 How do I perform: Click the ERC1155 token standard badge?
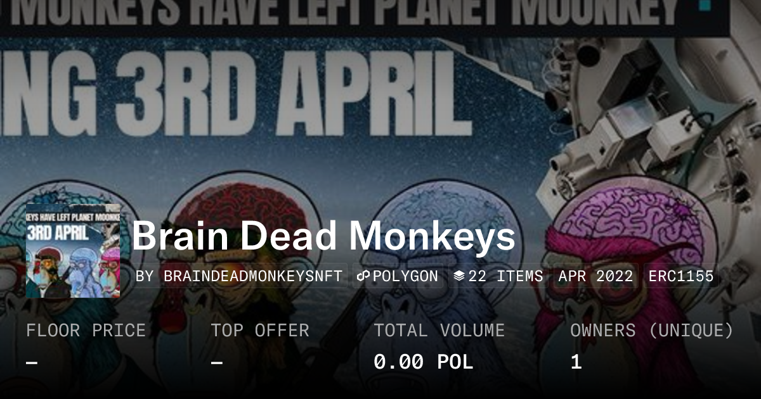tap(681, 277)
